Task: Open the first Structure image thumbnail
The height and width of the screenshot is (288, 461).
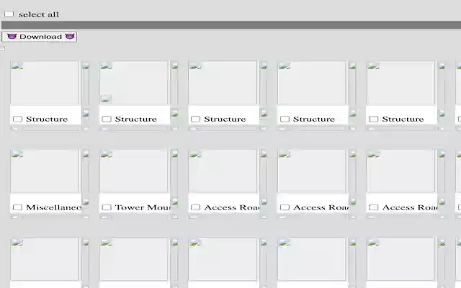Action: 45,83
